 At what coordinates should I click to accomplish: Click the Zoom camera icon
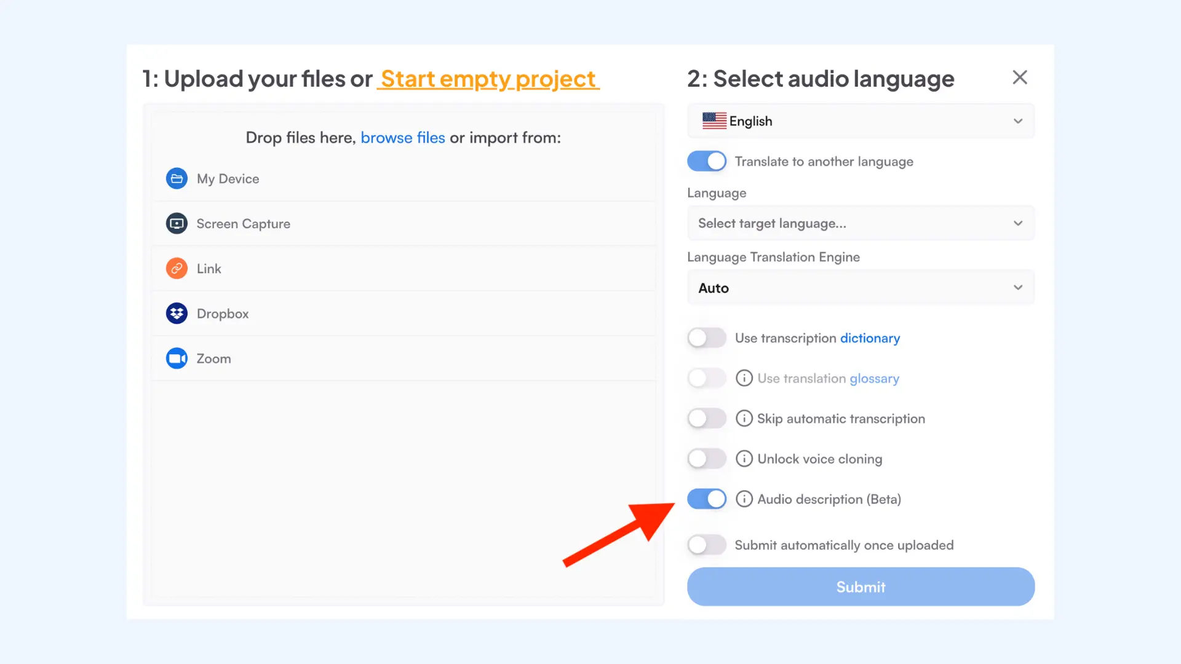click(x=177, y=358)
